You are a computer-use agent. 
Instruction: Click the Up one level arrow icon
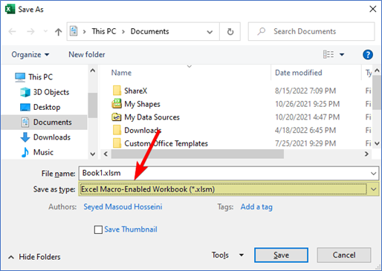pyautogui.click(x=59, y=32)
